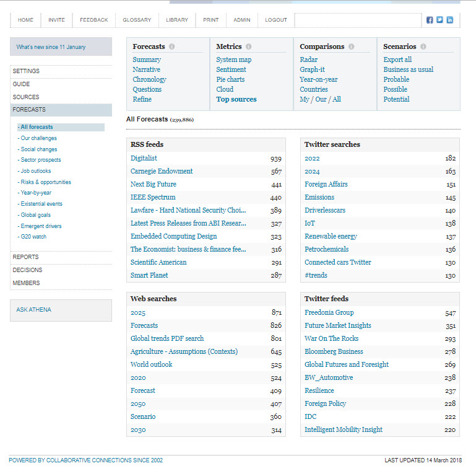476x471 pixels.
Task: Open Countries under Comparisons
Action: (314, 89)
